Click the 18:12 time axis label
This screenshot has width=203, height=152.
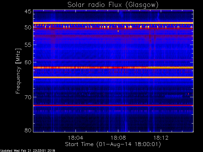click(161, 138)
